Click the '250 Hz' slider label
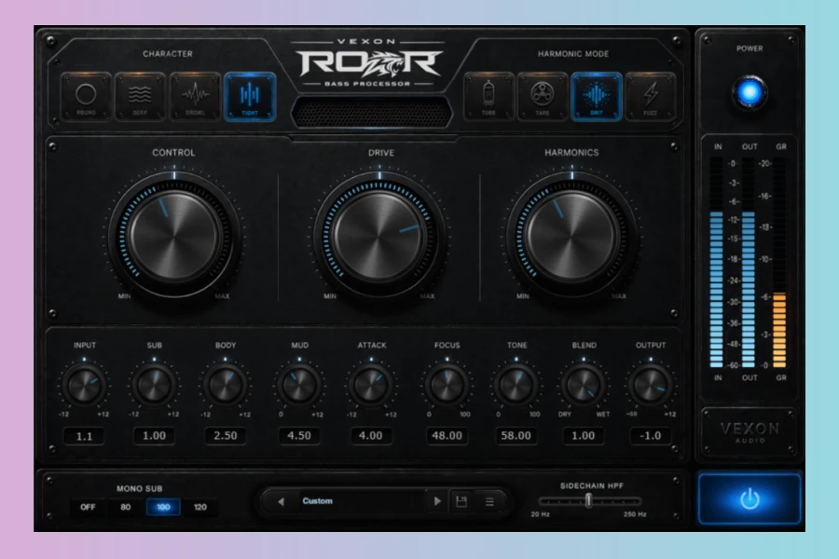 click(635, 514)
